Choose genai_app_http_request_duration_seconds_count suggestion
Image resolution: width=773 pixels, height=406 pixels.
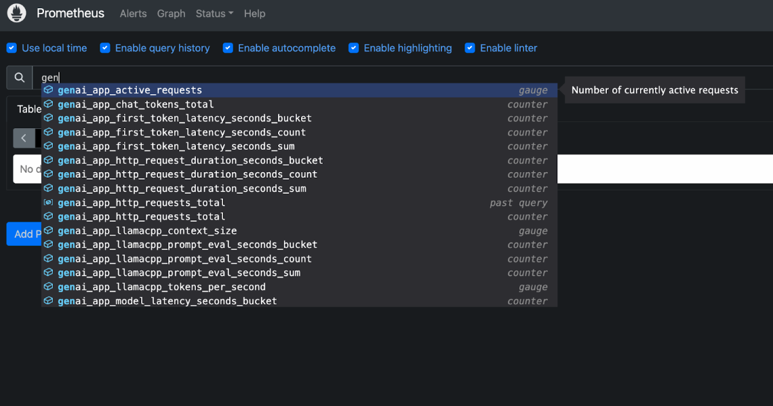coord(187,175)
